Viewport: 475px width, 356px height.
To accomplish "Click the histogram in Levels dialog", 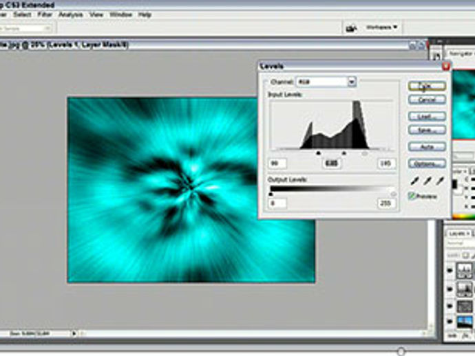I will pos(332,124).
